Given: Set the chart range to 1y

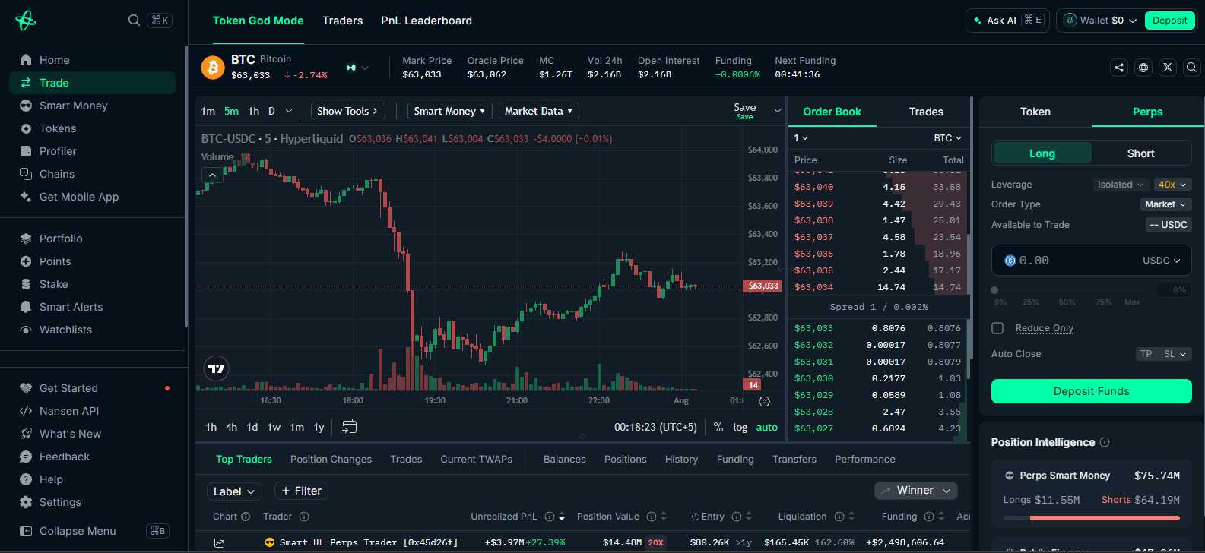Looking at the screenshot, I should [319, 428].
